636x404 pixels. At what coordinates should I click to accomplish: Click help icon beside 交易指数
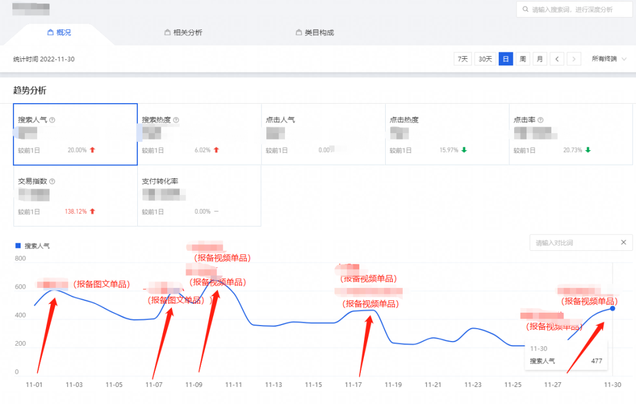coord(52,182)
